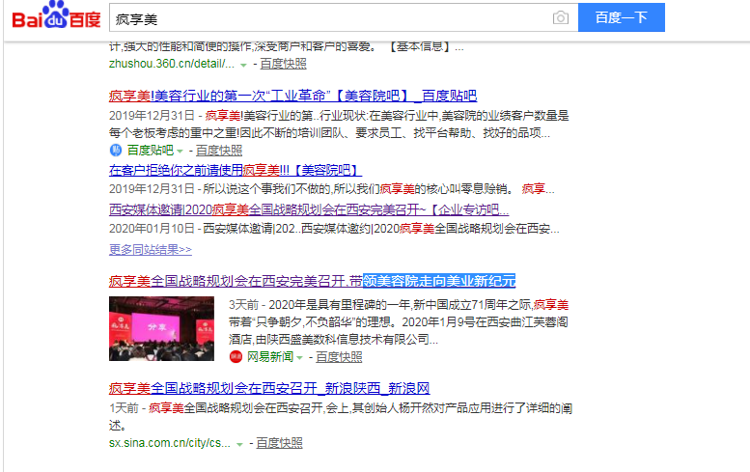This screenshot has height=472, width=750.
Task: Open 百度快照 for the sx.sina.com.cn result
Action: (279, 443)
